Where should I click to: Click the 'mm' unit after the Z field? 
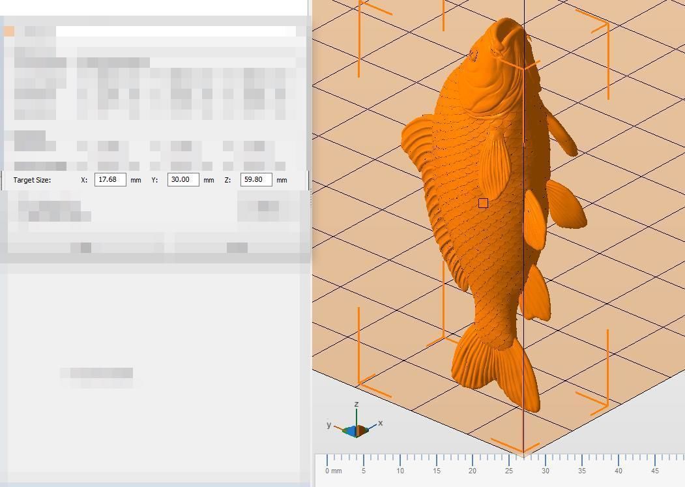click(x=282, y=180)
